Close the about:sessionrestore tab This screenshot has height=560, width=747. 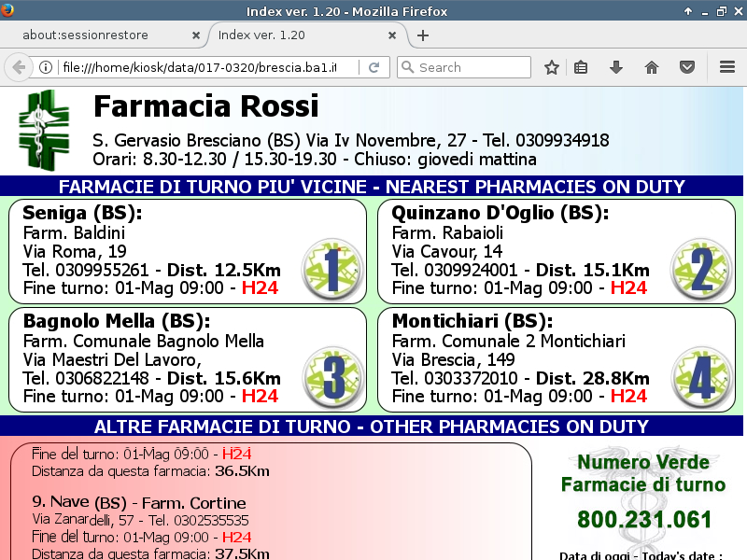pyautogui.click(x=196, y=35)
